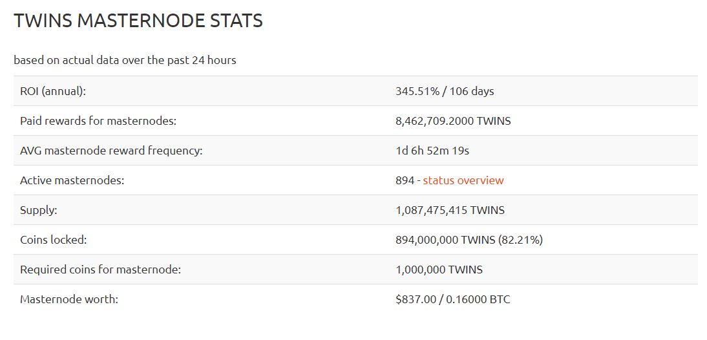
Task: Select the ROI (annual) row label
Action: 53,91
